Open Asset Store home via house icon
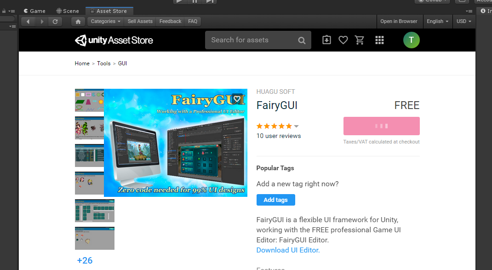Image resolution: width=492 pixels, height=270 pixels. pos(78,21)
